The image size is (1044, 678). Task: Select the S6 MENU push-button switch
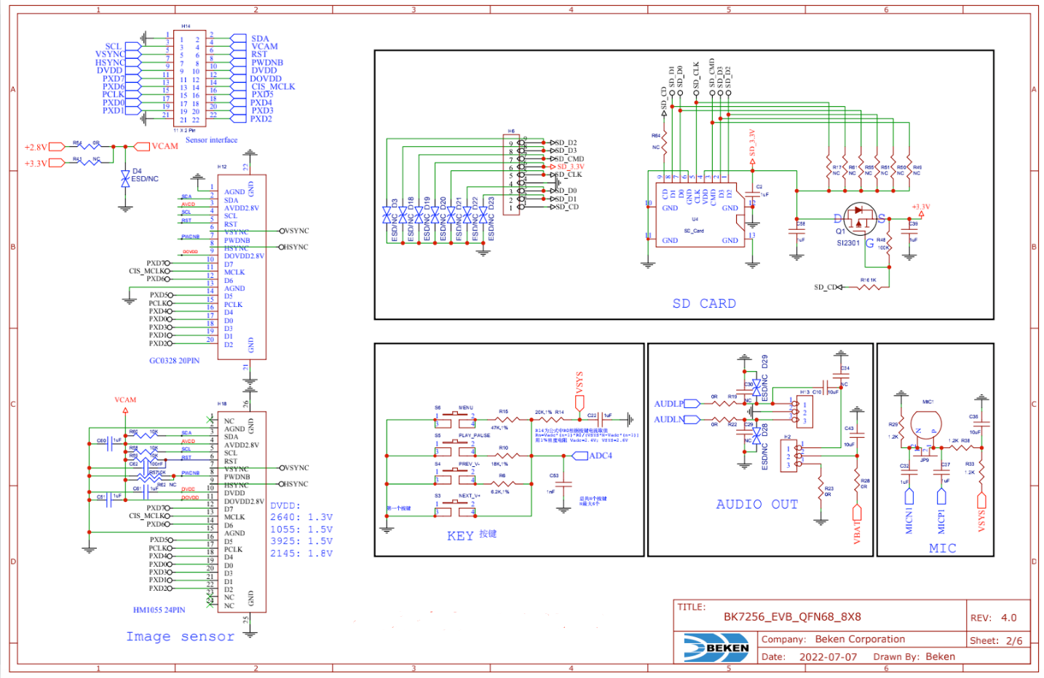pos(455,420)
